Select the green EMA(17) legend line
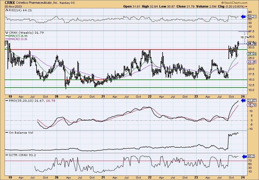Viewport: 259px width, 180px height. click(x=7, y=36)
